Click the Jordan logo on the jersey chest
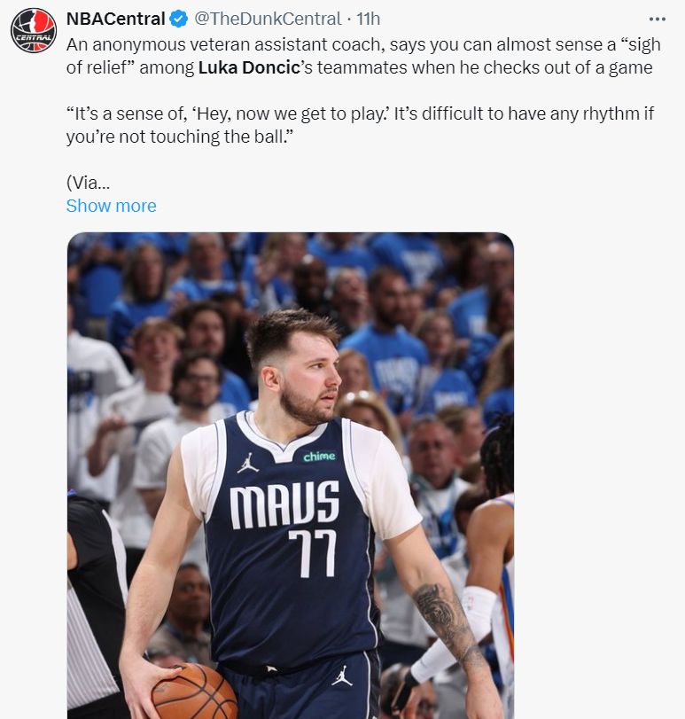Viewport: 685px width, 719px height. coord(248,463)
